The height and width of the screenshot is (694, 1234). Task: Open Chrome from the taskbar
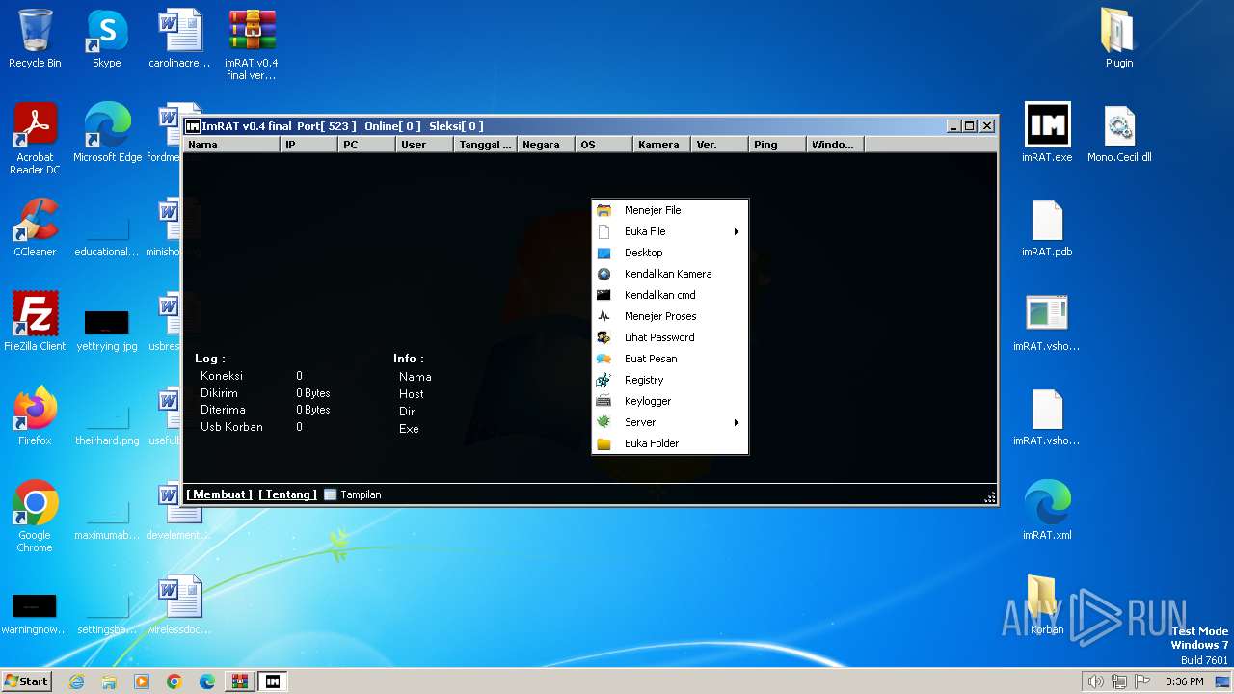(x=174, y=681)
